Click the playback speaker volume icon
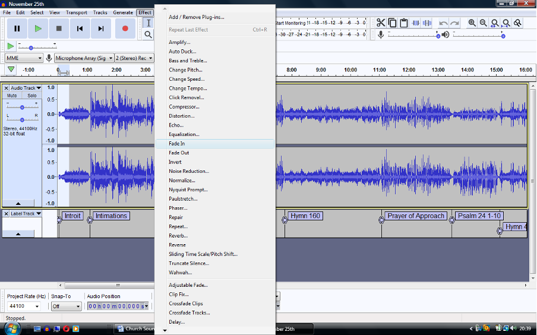This screenshot has height=335, width=537. pyautogui.click(x=445, y=34)
